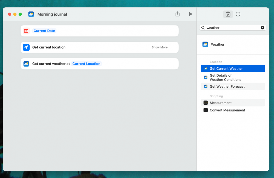
Task: Run the shortcut with the play button
Action: [190, 14]
